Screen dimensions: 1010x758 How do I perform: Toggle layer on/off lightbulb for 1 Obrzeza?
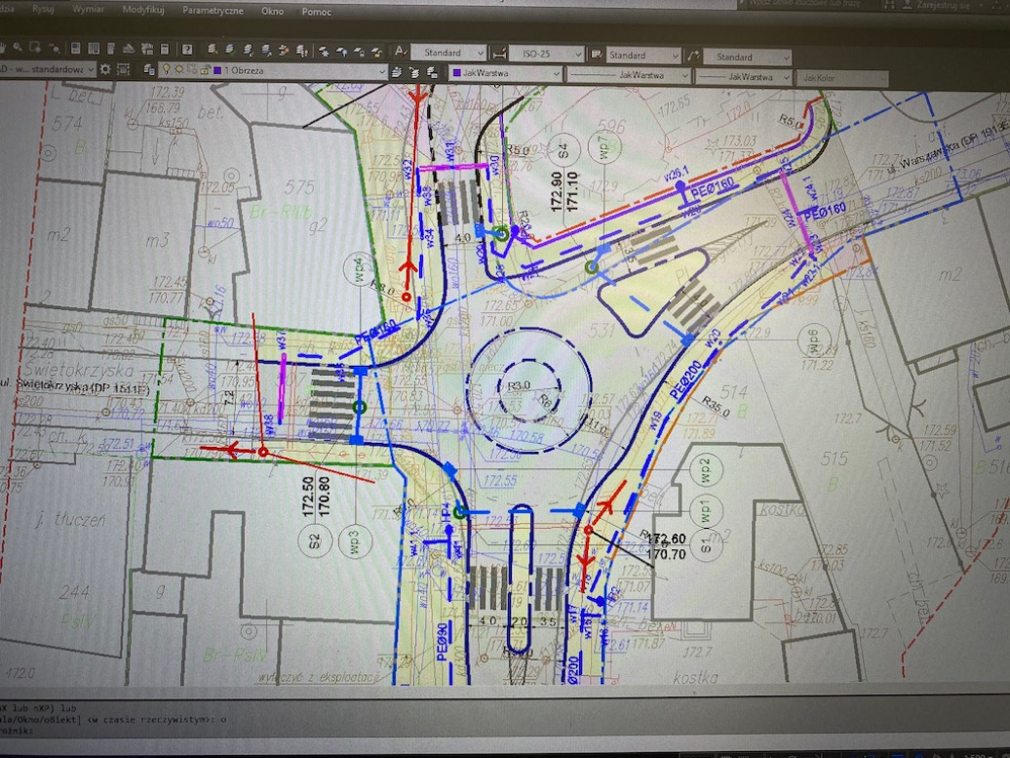(166, 69)
